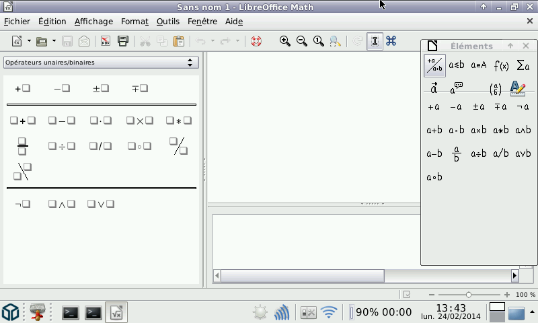538x323 pixels.
Task: Open the Fichier menu
Action: point(17,22)
